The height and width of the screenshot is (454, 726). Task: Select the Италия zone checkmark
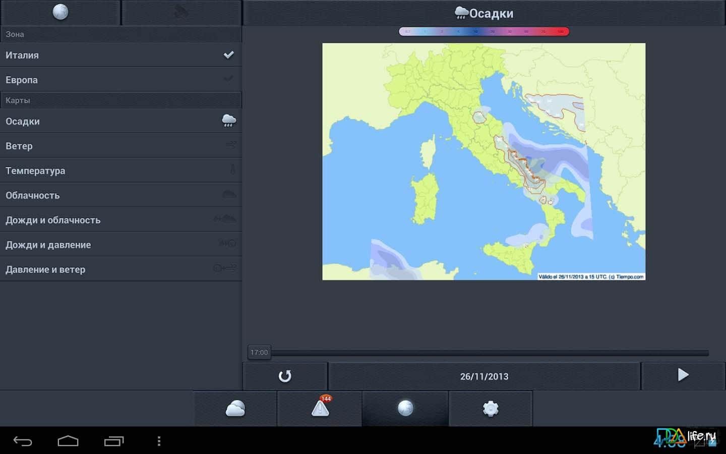click(228, 55)
